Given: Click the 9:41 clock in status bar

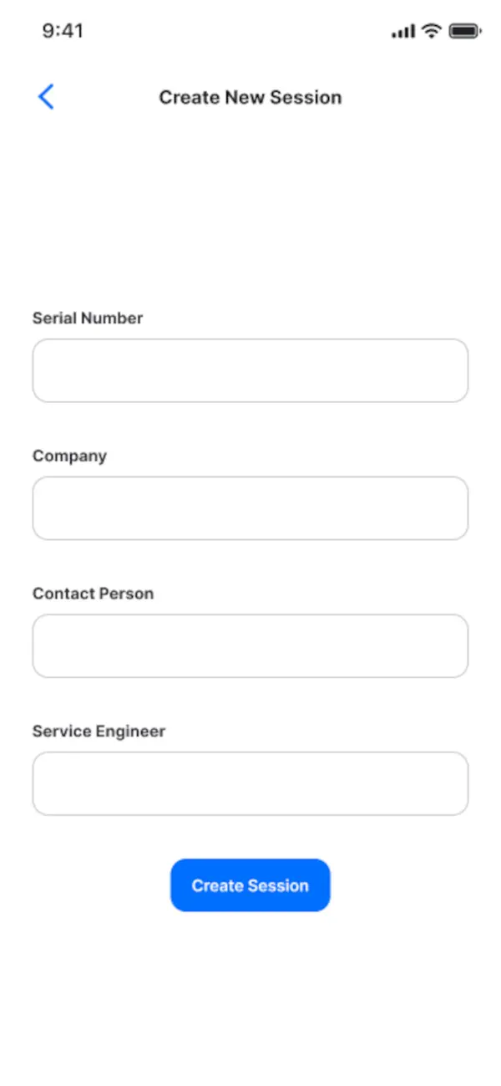Looking at the screenshot, I should click(61, 30).
